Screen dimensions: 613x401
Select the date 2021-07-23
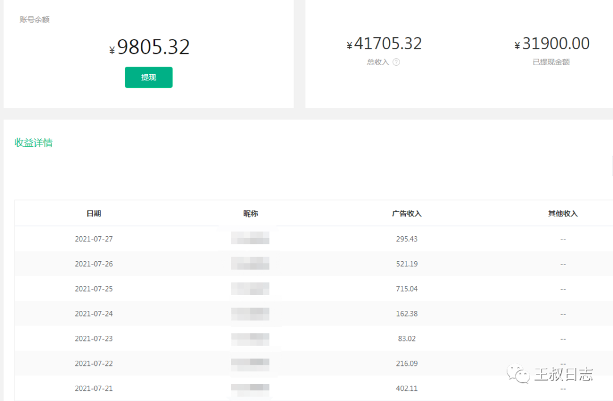coord(94,339)
